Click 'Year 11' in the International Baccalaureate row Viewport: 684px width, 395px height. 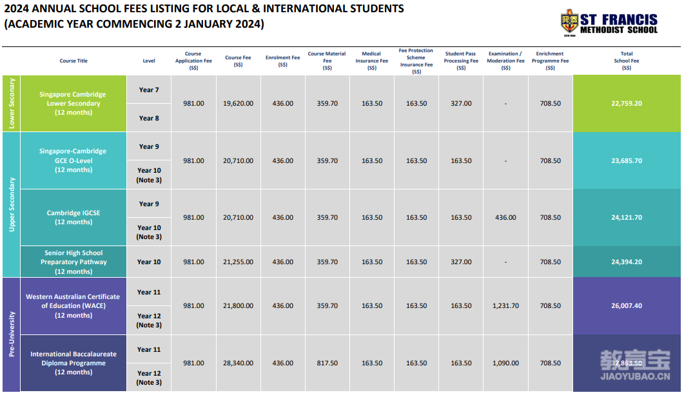click(x=149, y=349)
